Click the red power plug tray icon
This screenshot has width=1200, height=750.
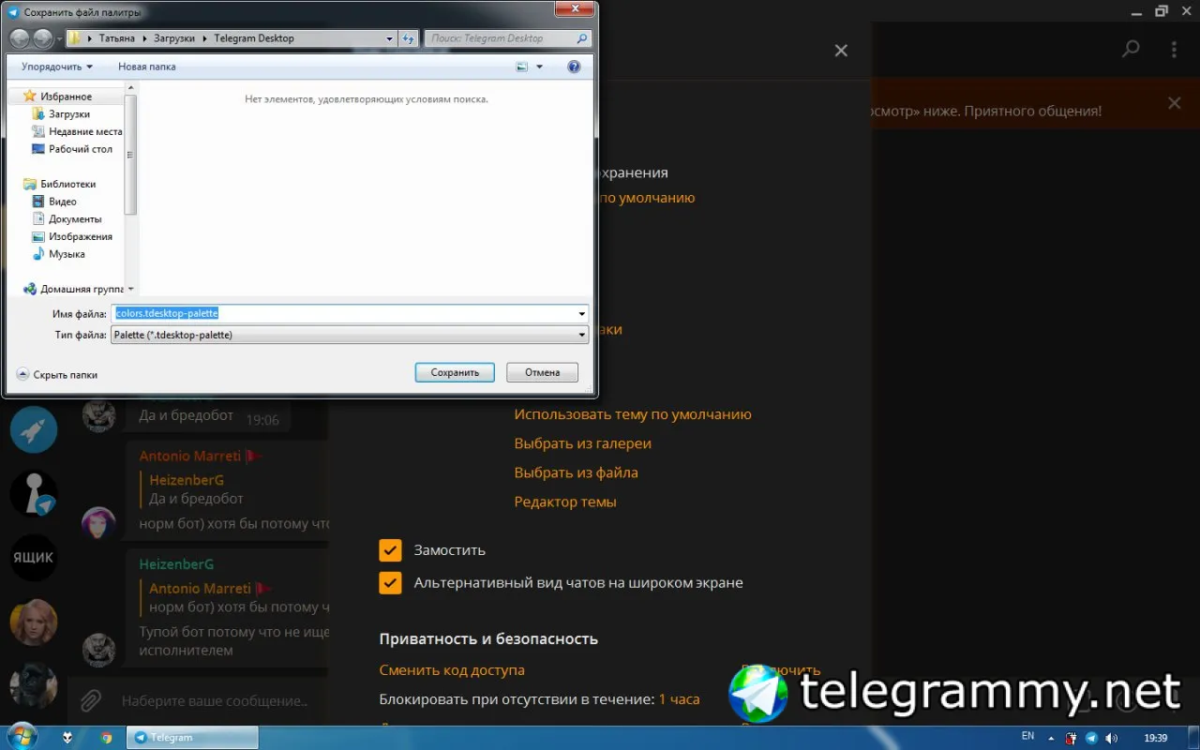point(1072,738)
